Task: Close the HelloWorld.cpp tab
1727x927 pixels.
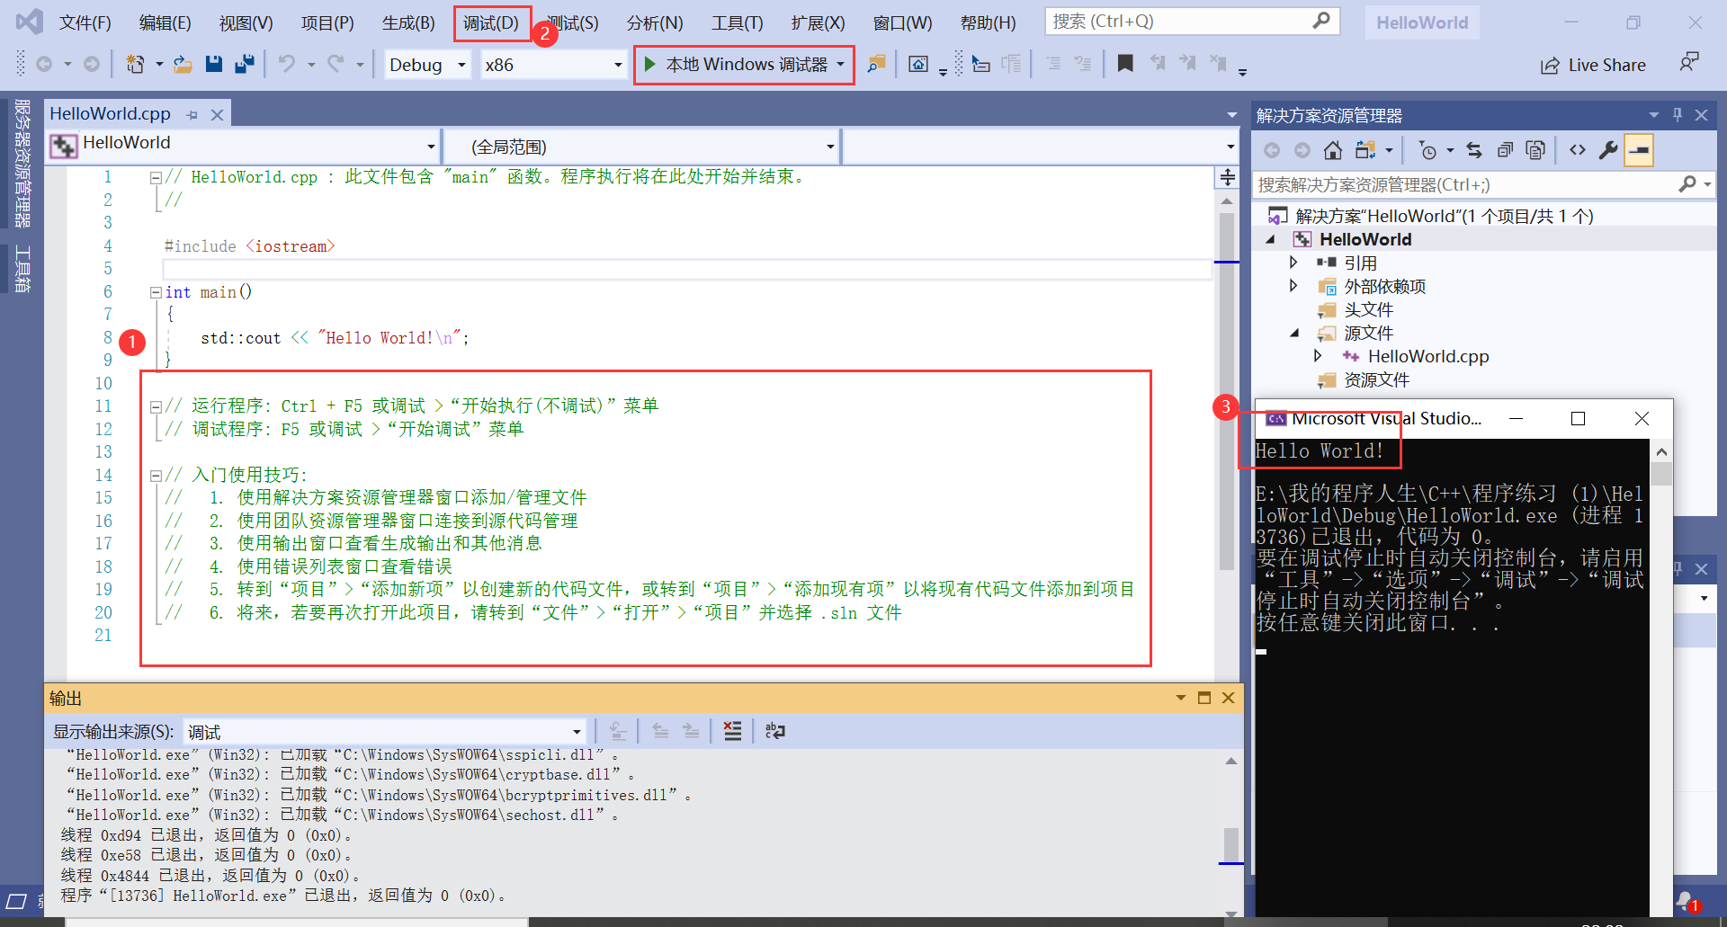Action: [x=217, y=115]
